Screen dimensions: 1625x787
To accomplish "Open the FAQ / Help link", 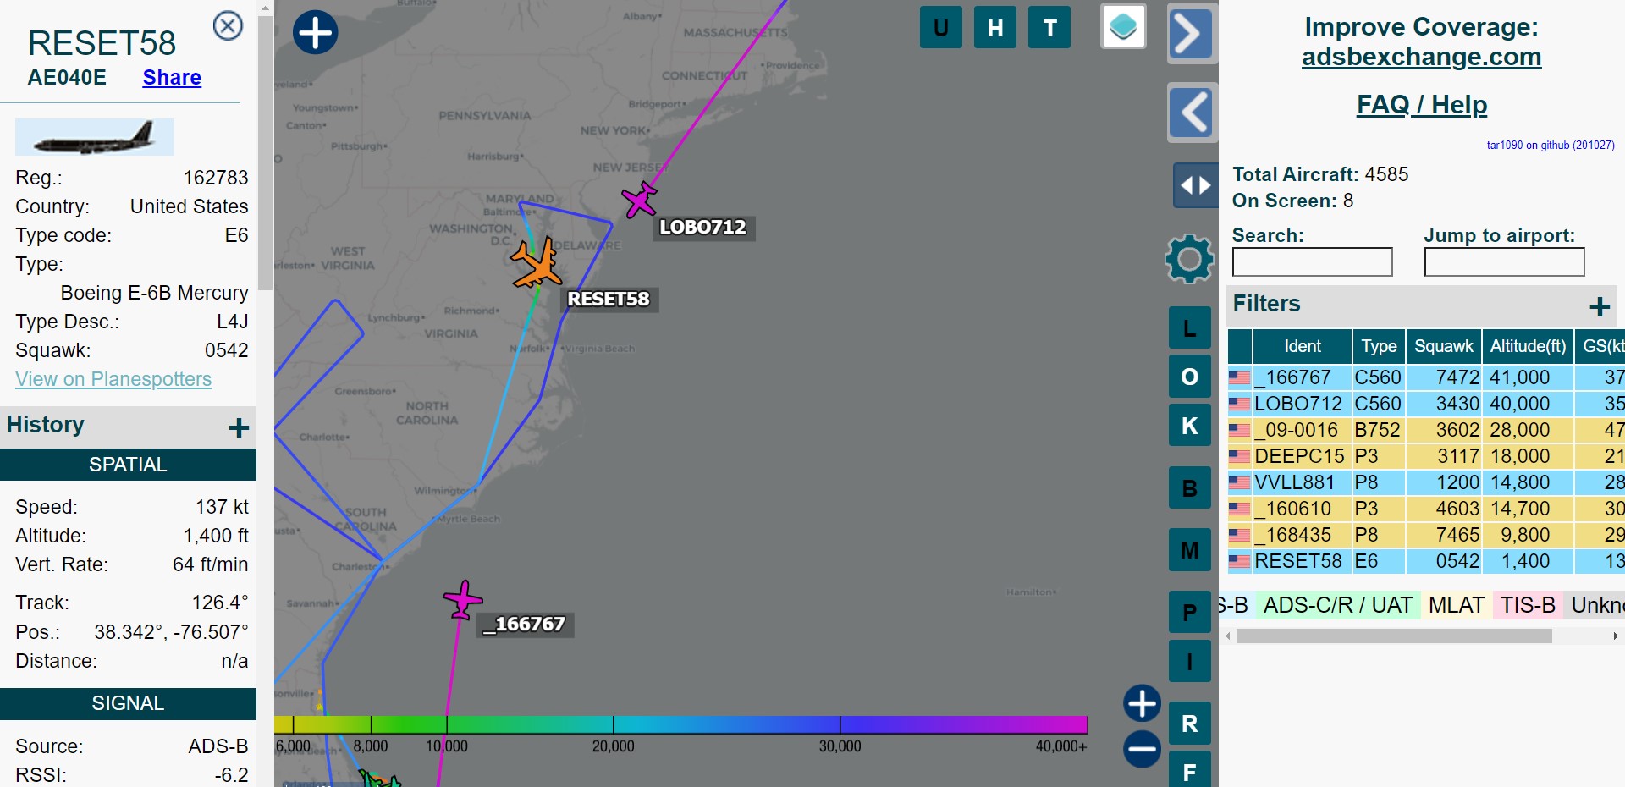I will click(1422, 105).
